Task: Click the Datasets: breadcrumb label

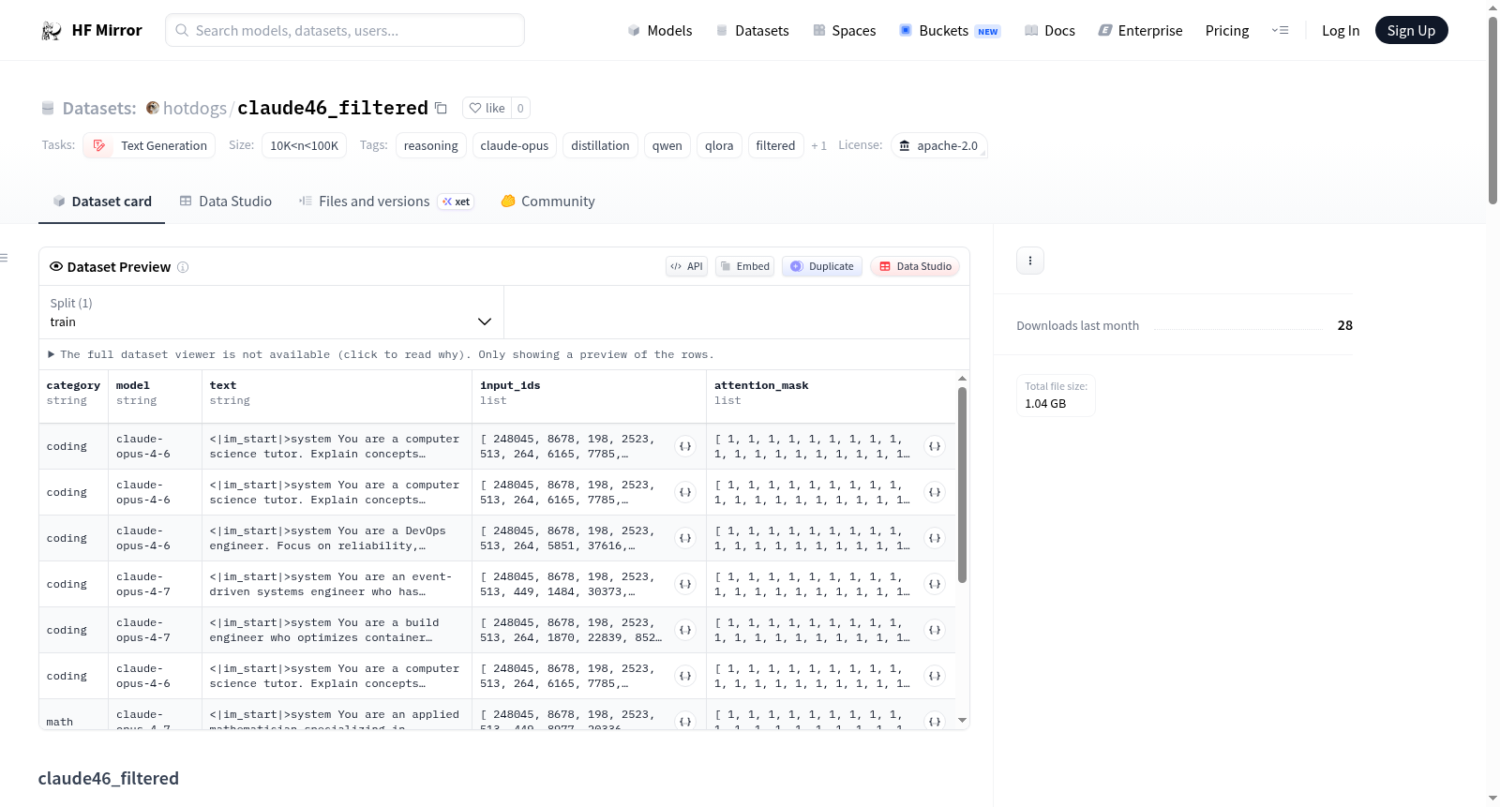Action: (x=99, y=108)
